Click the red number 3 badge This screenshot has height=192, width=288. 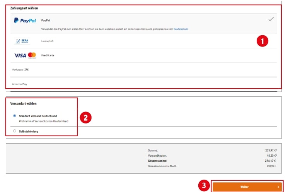(204, 186)
